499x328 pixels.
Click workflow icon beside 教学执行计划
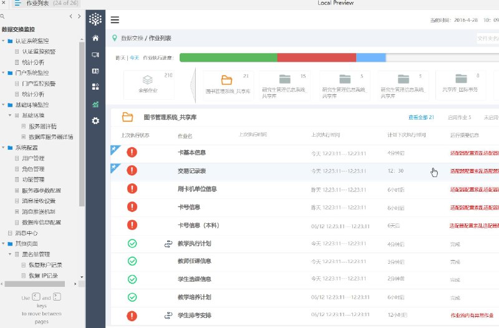click(x=168, y=244)
